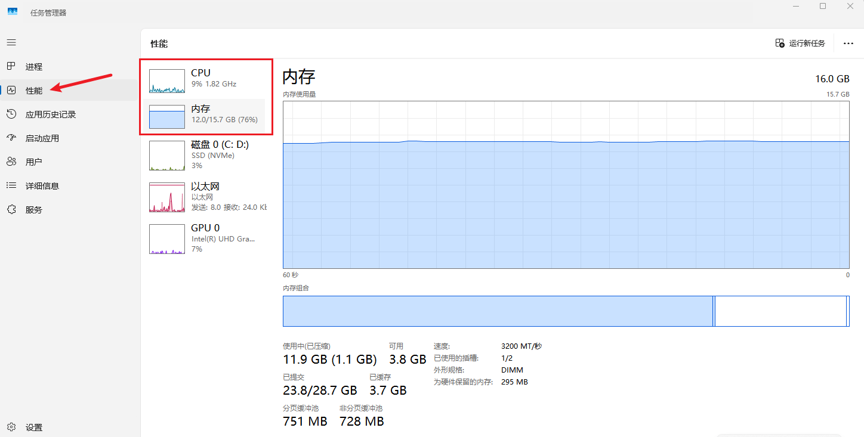Open the three-dot more options menu
The height and width of the screenshot is (437, 864).
tap(848, 43)
